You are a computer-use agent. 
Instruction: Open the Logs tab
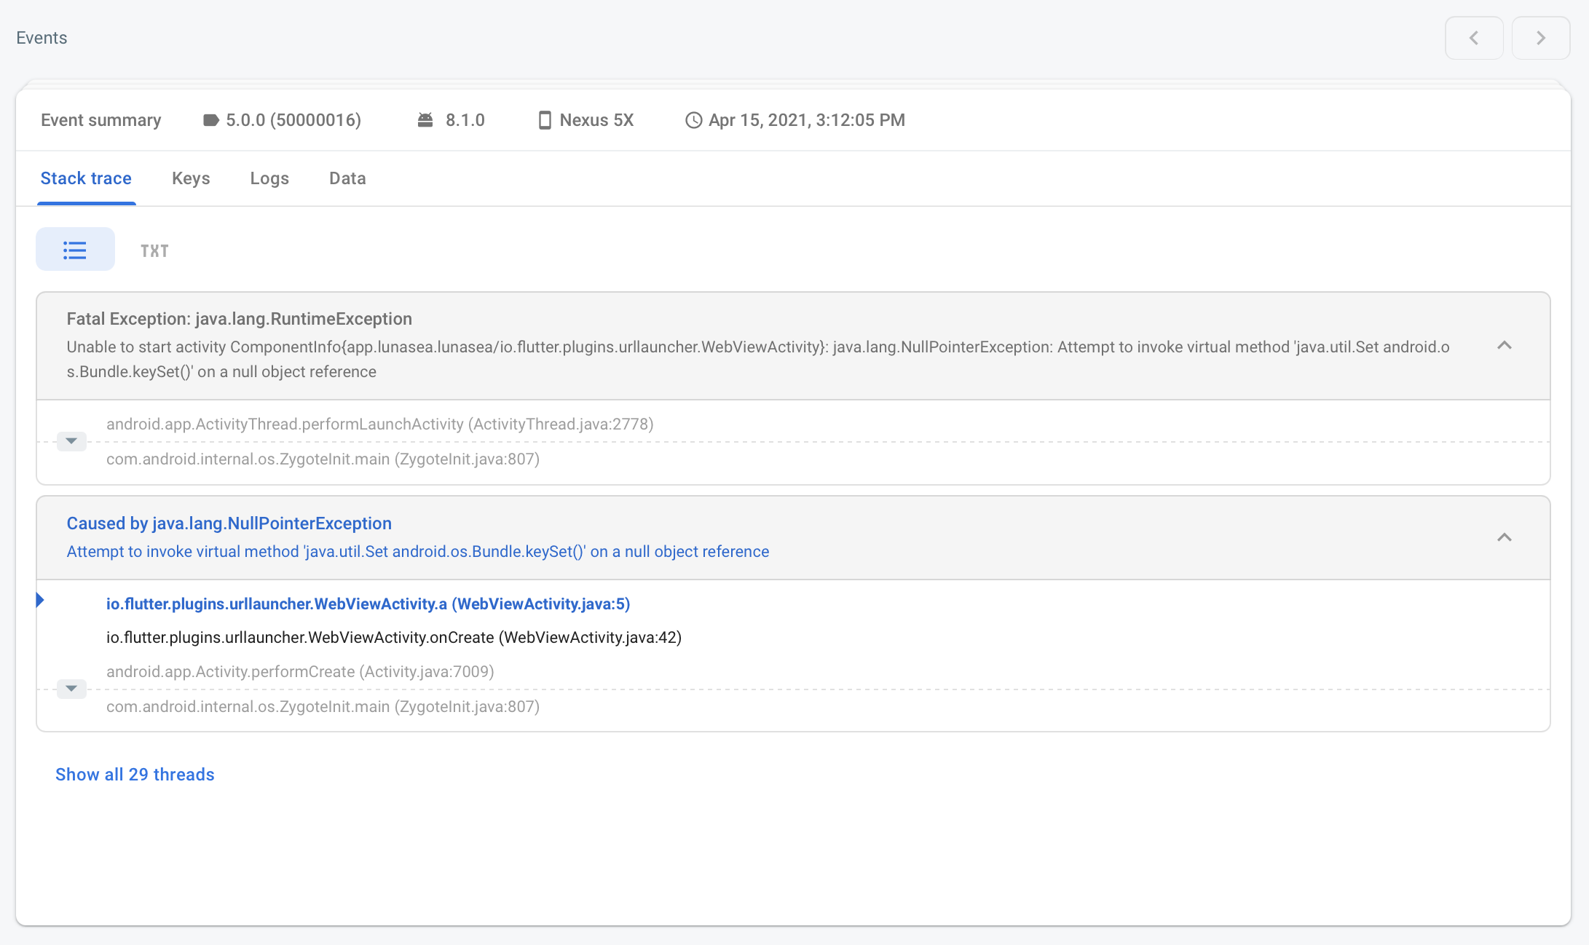click(269, 178)
